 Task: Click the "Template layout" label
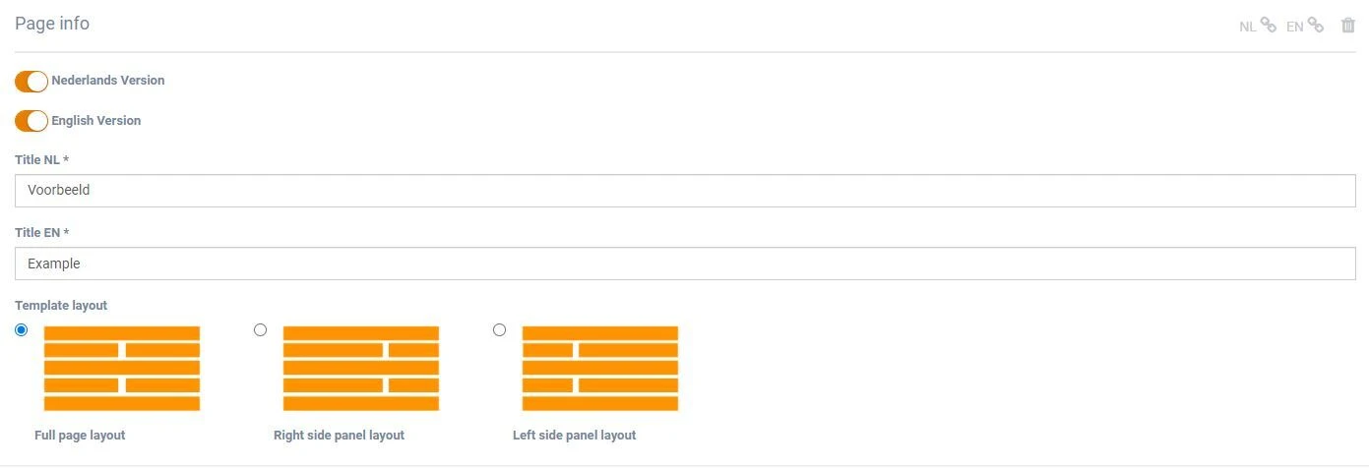[x=61, y=306]
